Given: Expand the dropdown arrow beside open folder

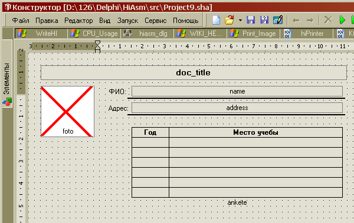Looking at the screenshot, I should click(240, 20).
